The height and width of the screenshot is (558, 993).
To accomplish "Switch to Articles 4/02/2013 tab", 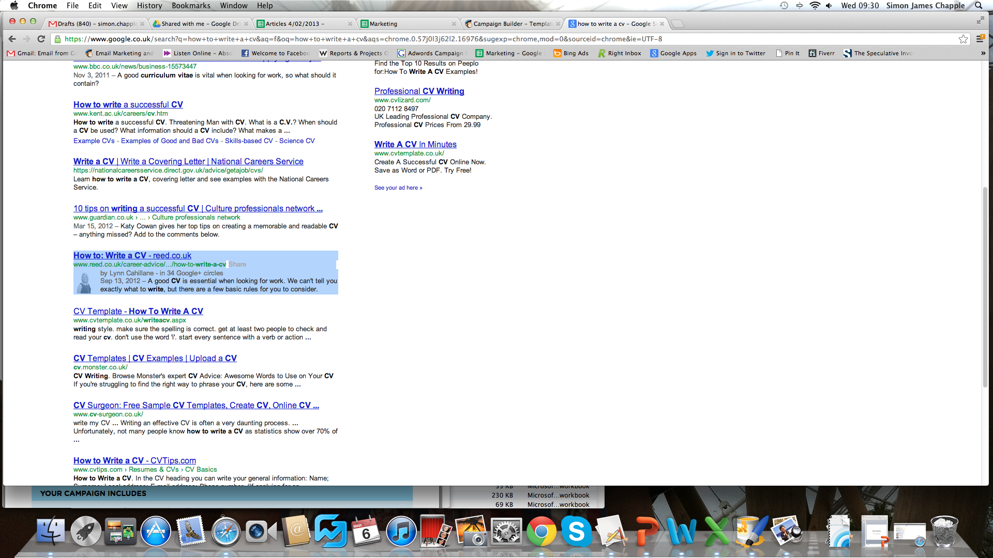I will (304, 24).
